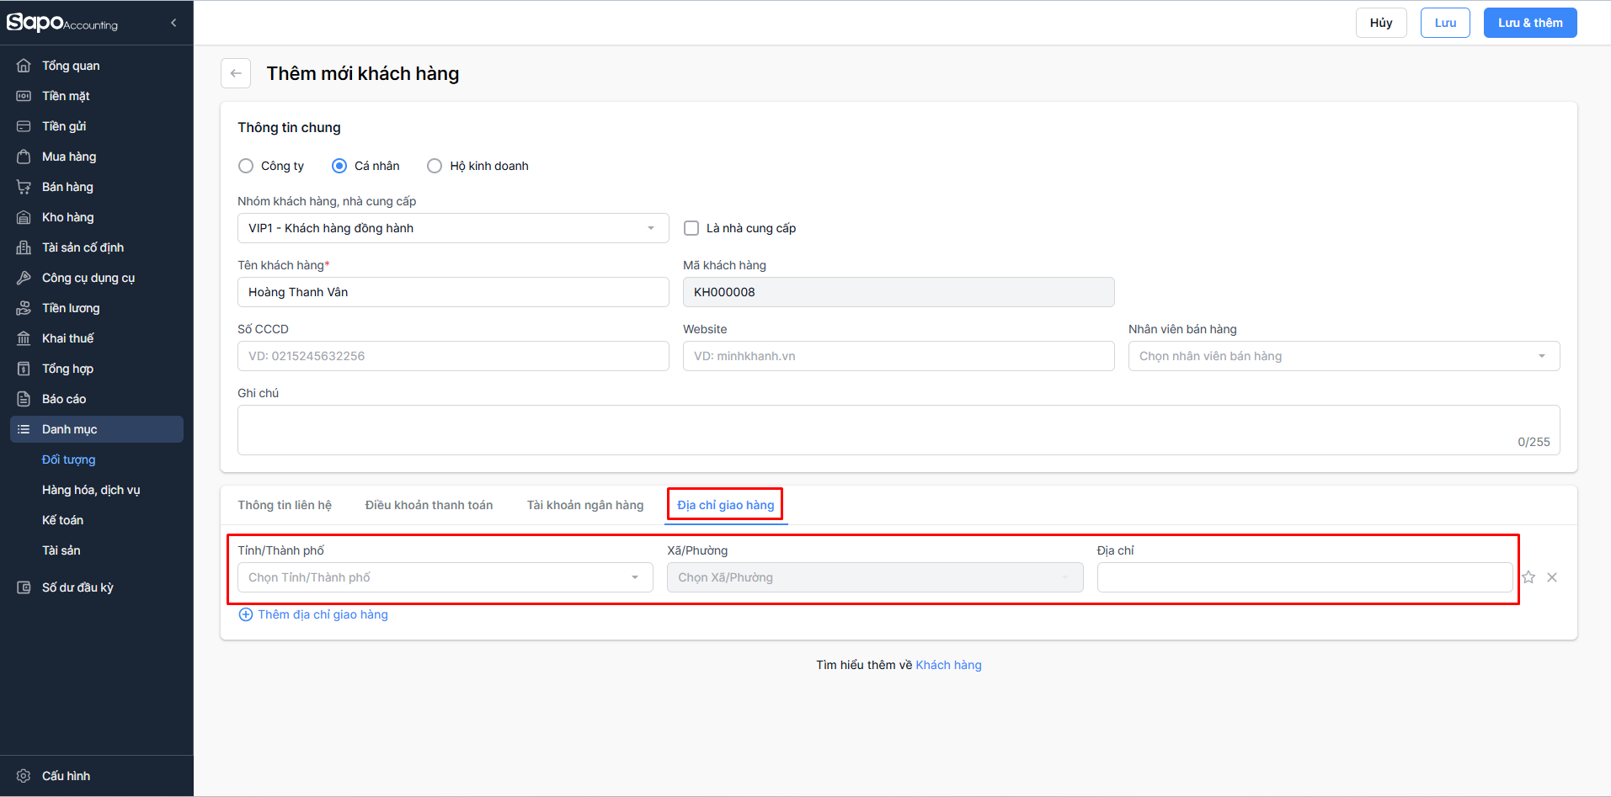Remove the delivery address row with X icon

click(1552, 577)
